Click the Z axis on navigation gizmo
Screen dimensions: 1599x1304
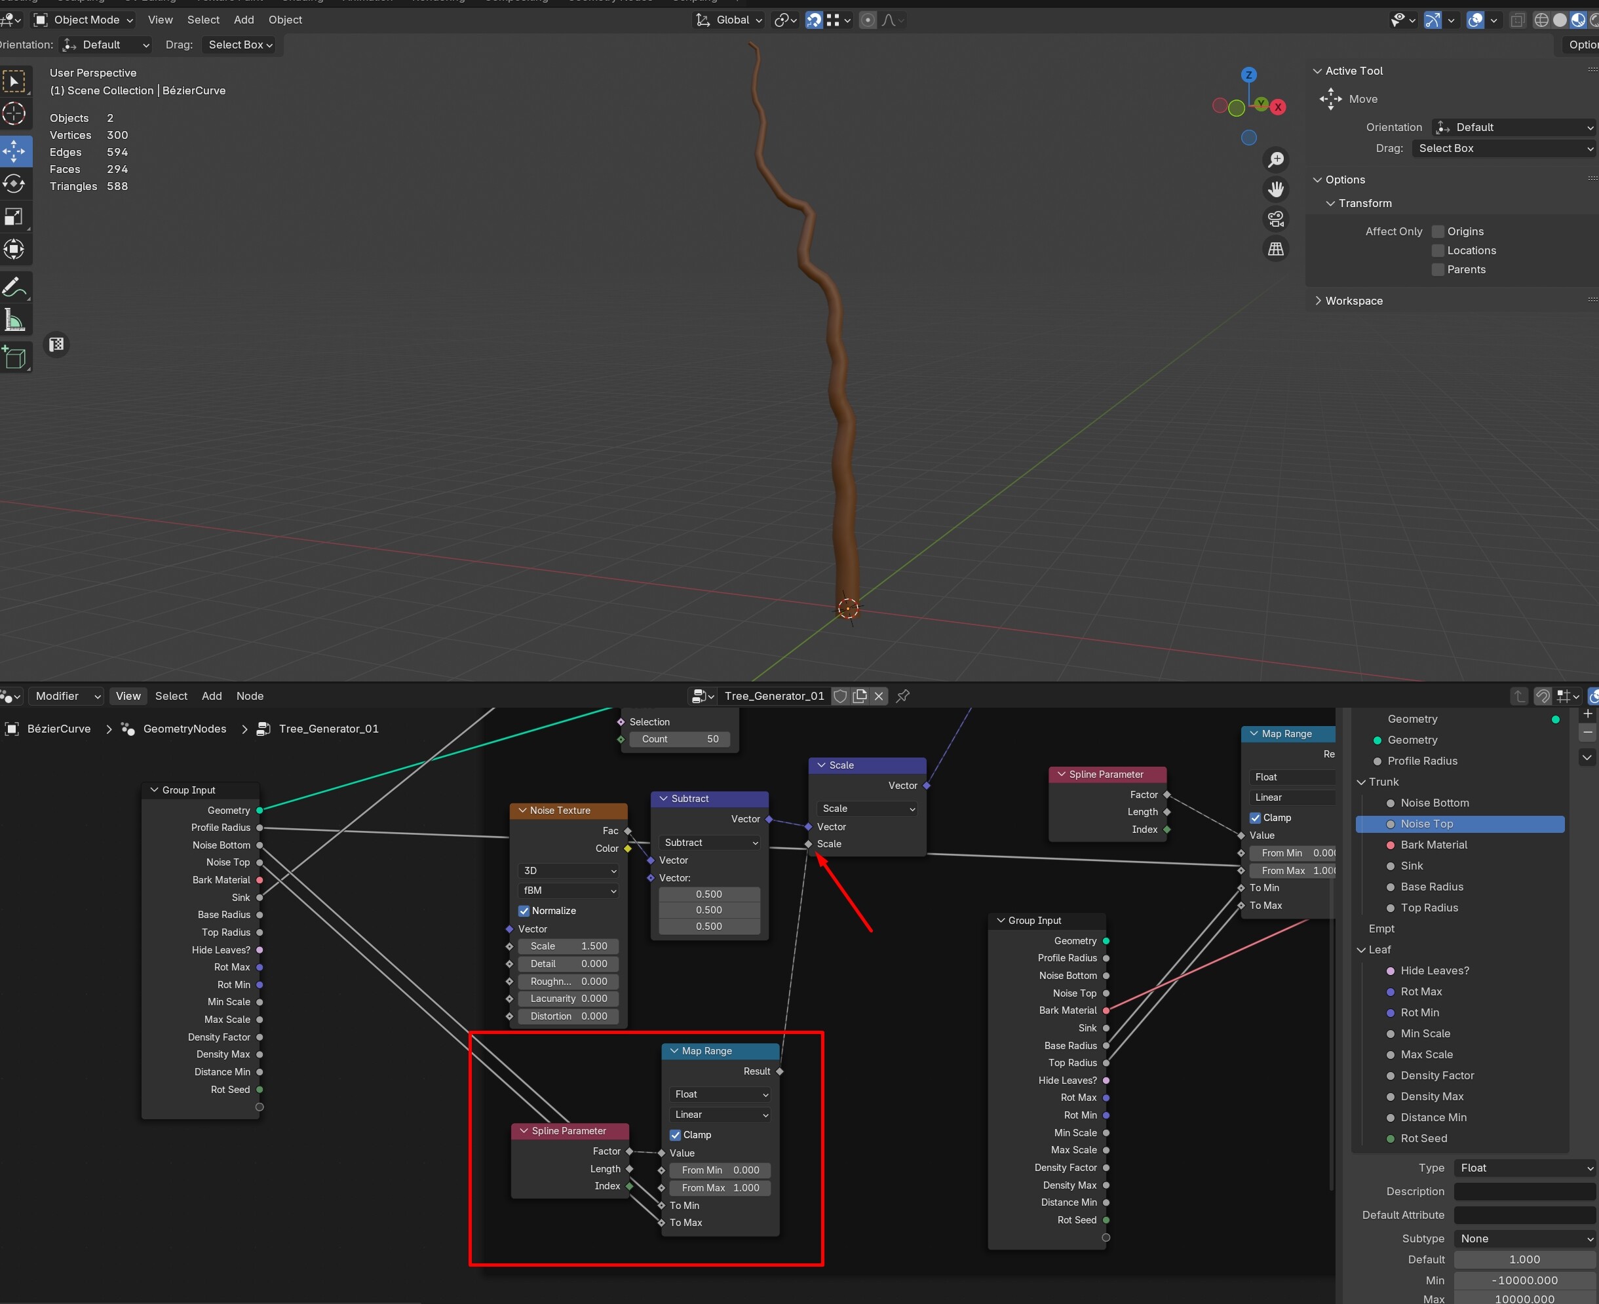point(1249,75)
